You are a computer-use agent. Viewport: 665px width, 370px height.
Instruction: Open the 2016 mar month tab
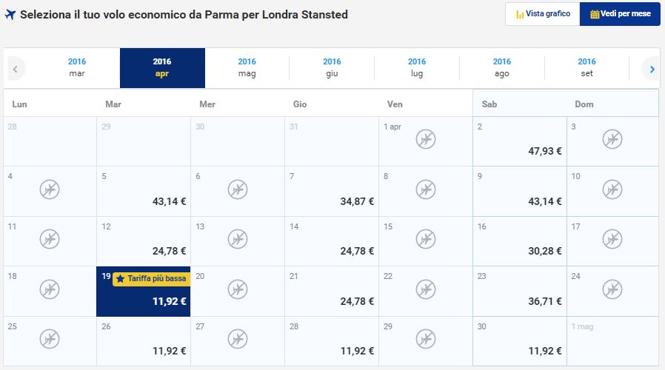pyautogui.click(x=77, y=68)
